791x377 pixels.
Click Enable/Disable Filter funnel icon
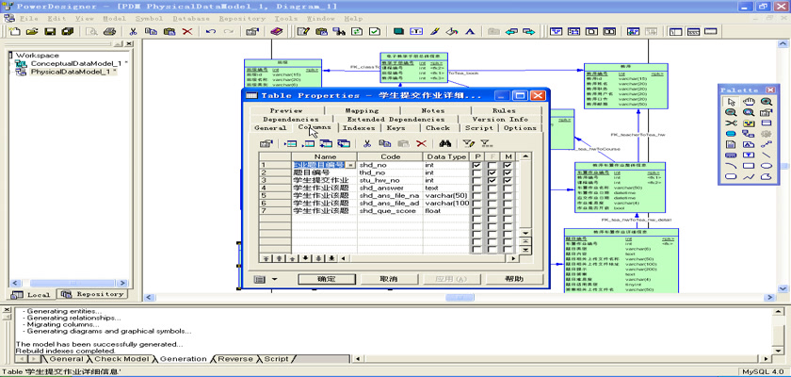pos(485,144)
